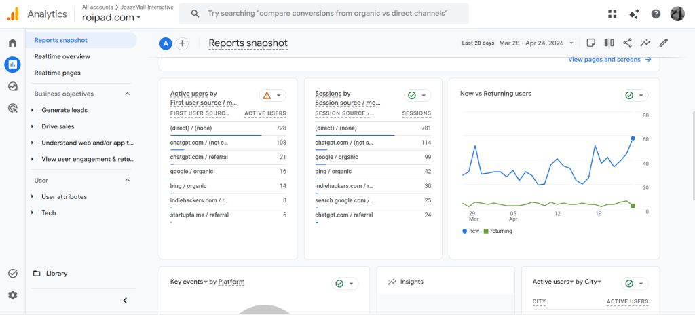Open status dropdown on Key events card
Image resolution: width=695 pixels, height=315 pixels.
pos(345,284)
